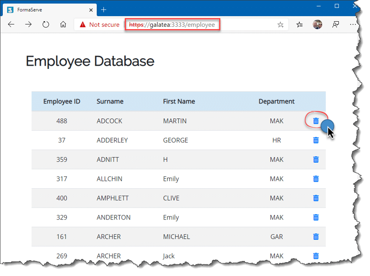Click the Not secure warning indicator
This screenshot has height=276, width=370.
[99, 25]
